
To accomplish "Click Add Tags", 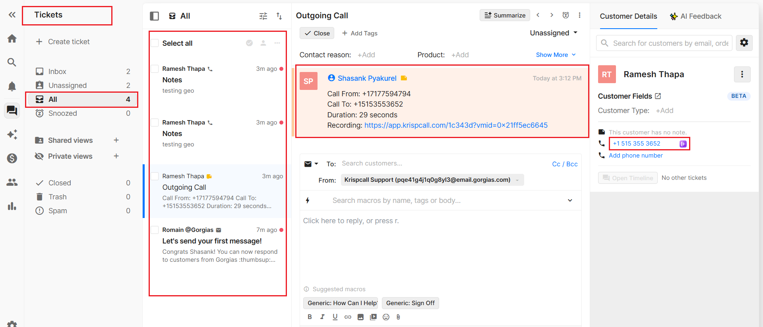I will coord(360,33).
